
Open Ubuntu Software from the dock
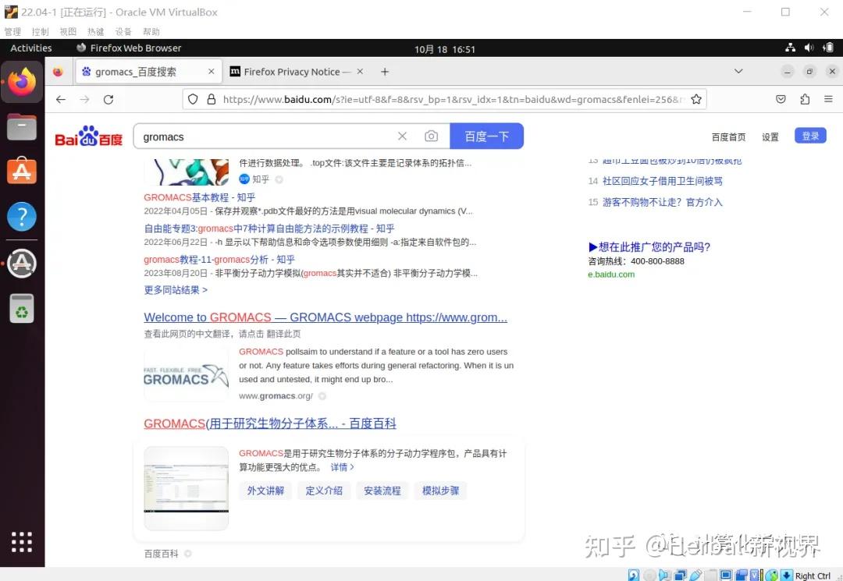click(22, 170)
